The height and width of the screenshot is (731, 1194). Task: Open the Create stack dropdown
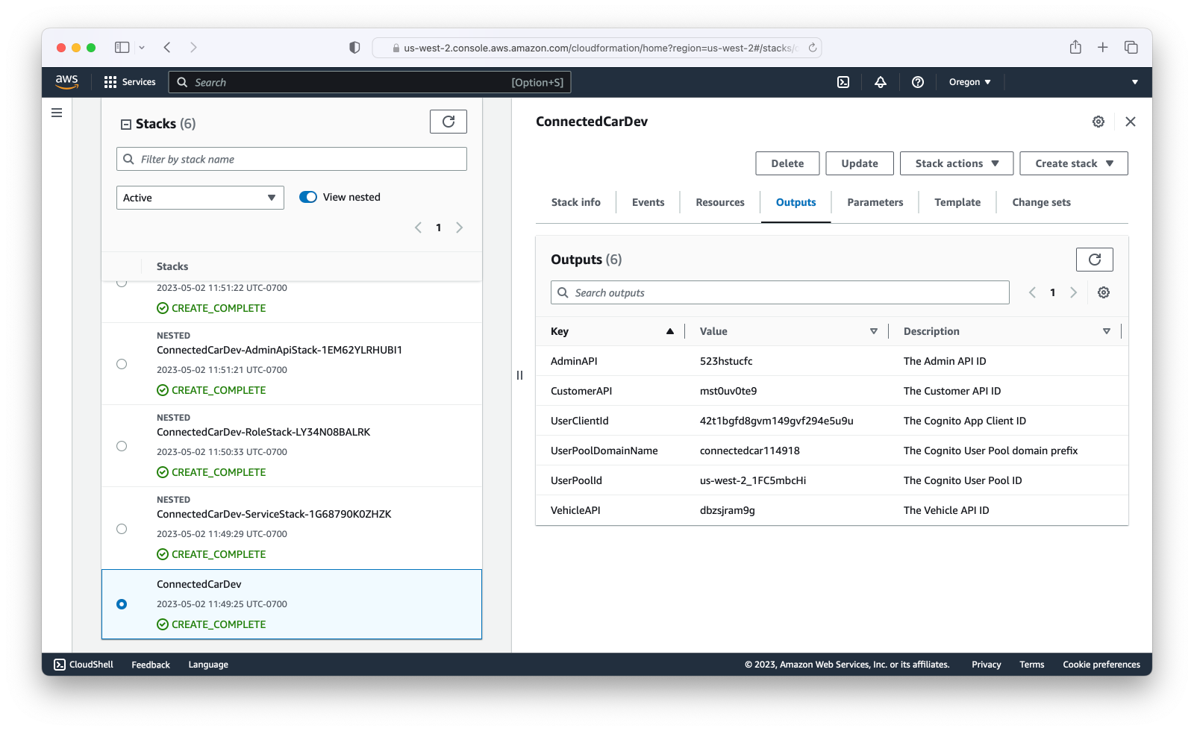pos(1074,163)
